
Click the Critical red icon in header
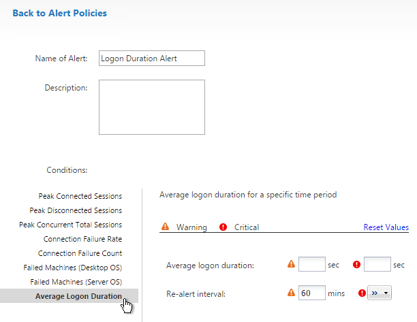223,227
